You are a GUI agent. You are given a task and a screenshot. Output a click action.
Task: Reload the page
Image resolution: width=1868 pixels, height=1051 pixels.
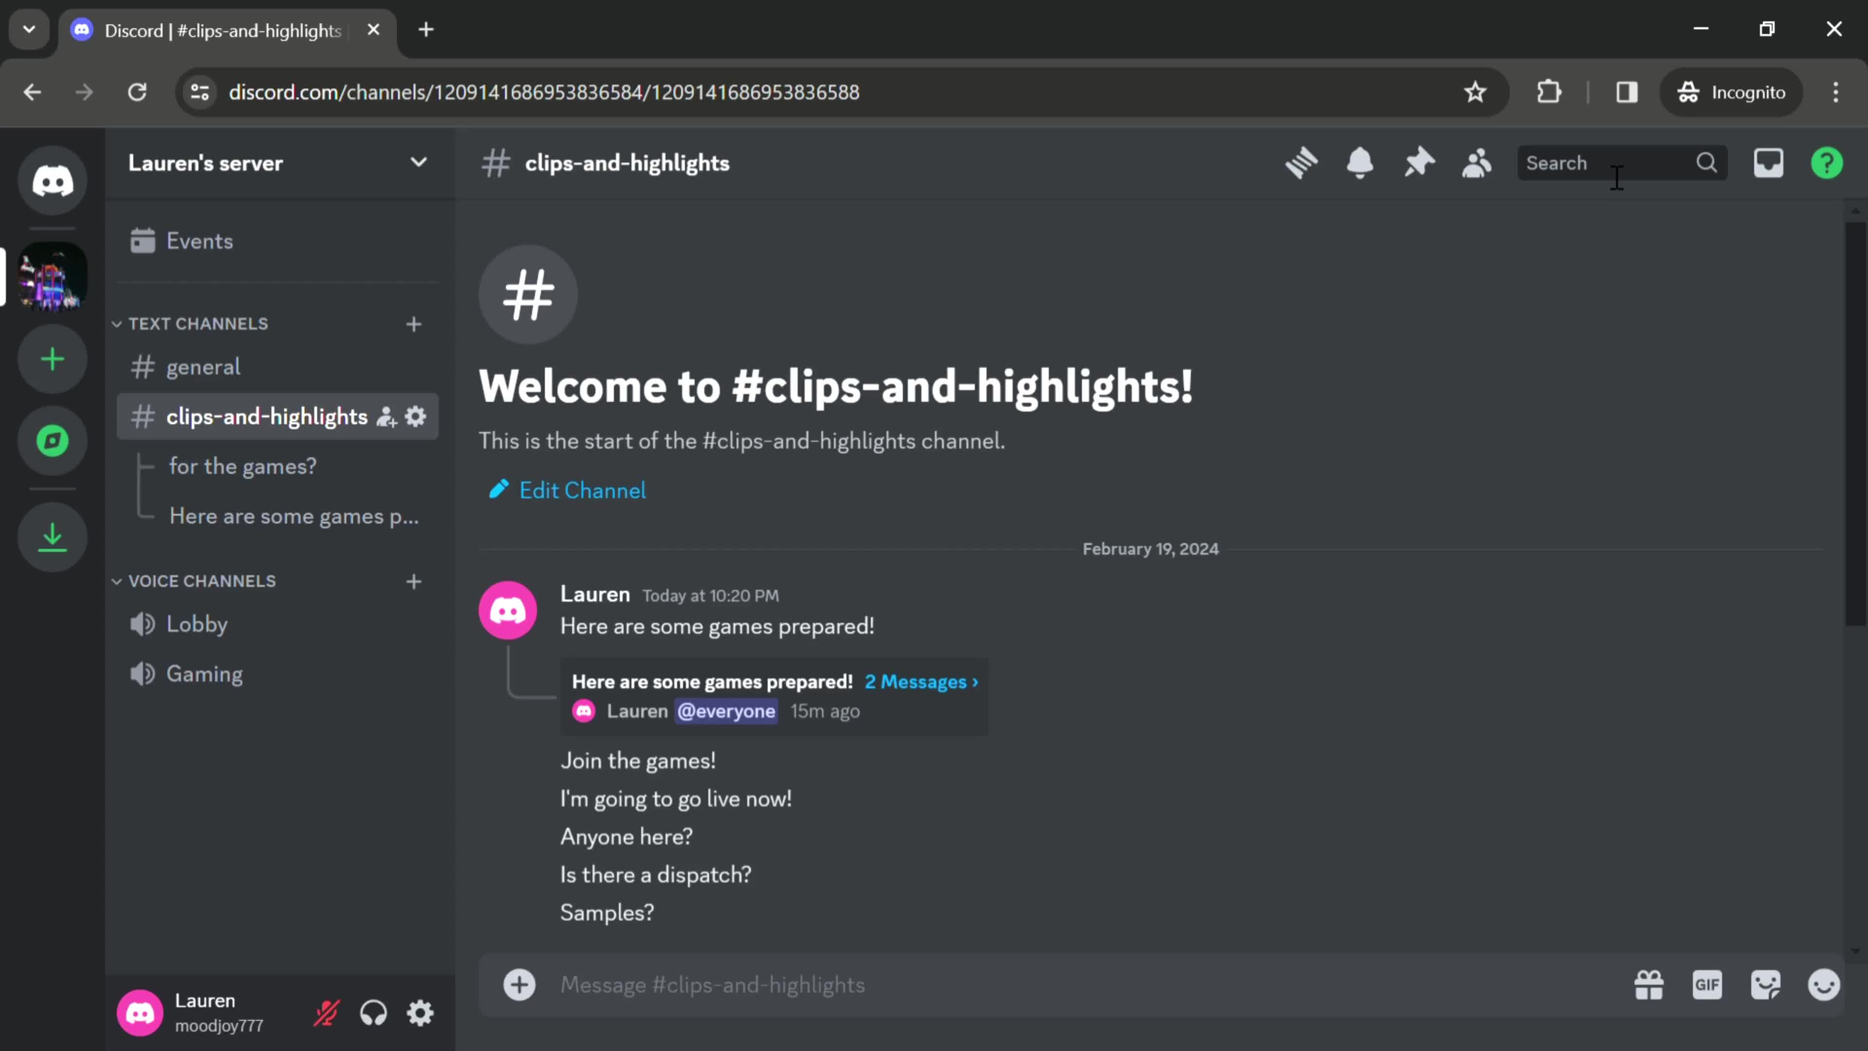[137, 92]
